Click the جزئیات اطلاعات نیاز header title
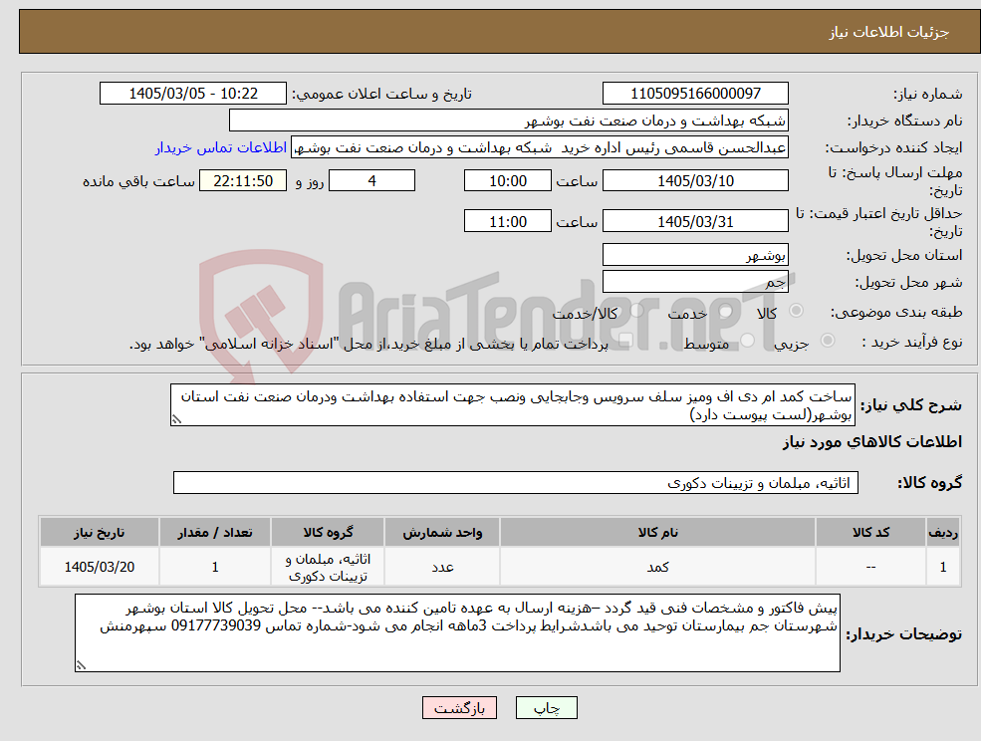This screenshot has height=741, width=981. coord(889,32)
